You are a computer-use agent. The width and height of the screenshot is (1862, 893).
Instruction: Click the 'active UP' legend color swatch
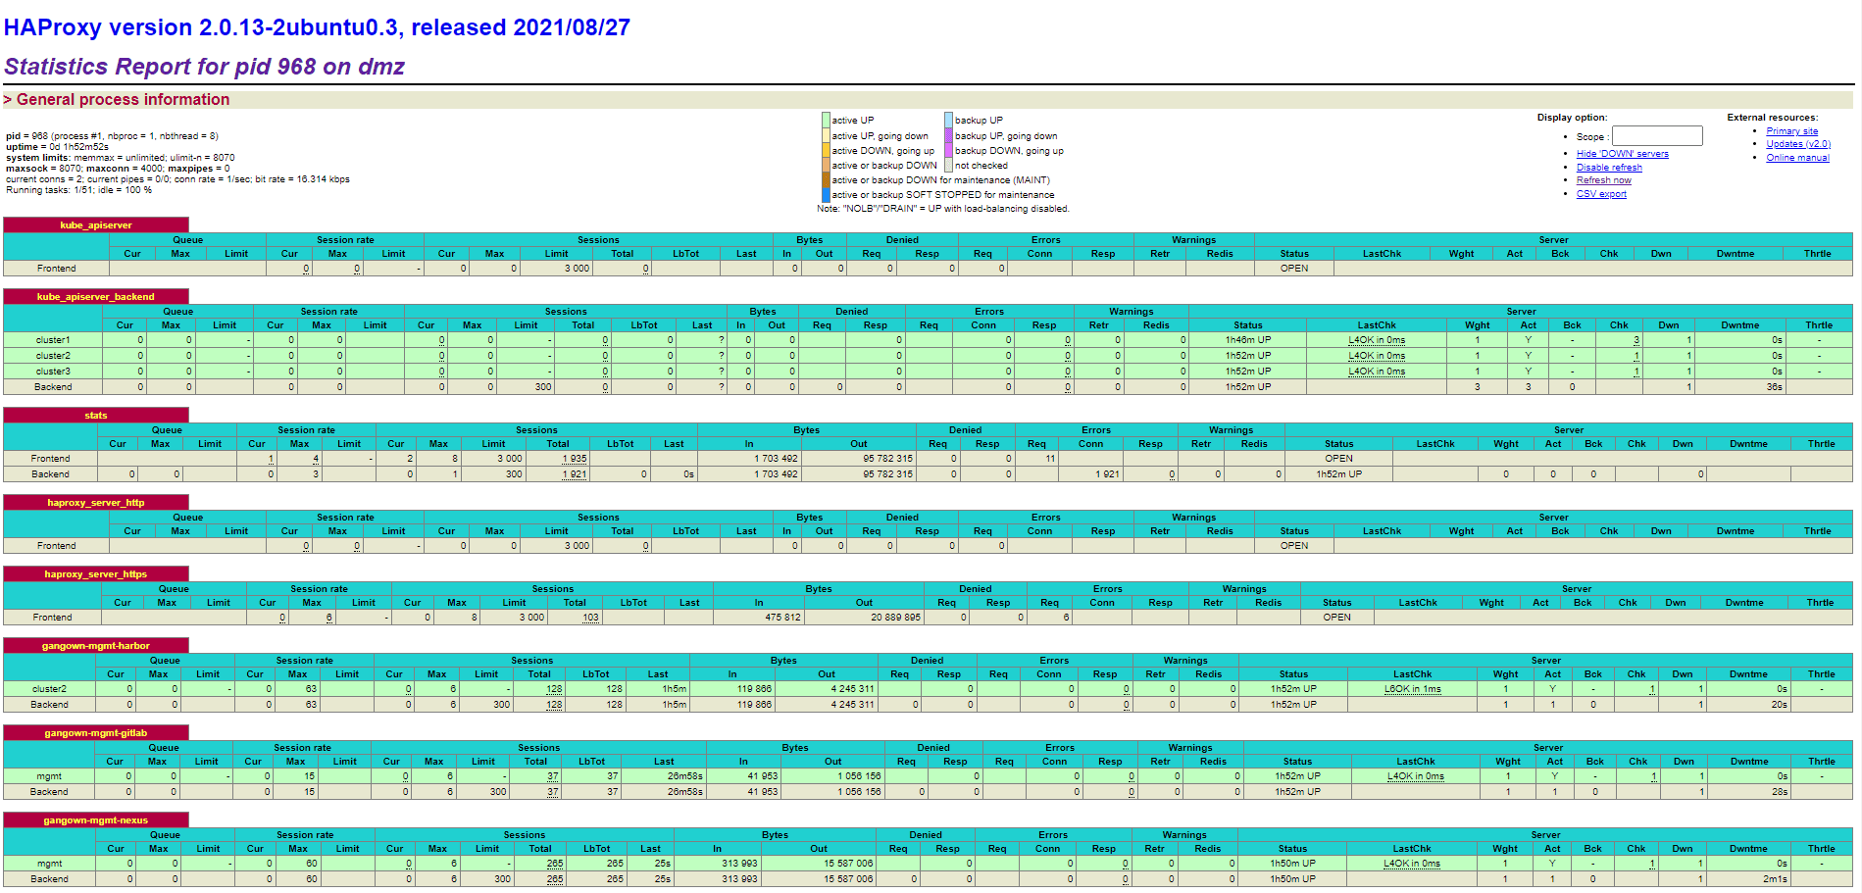(x=826, y=121)
